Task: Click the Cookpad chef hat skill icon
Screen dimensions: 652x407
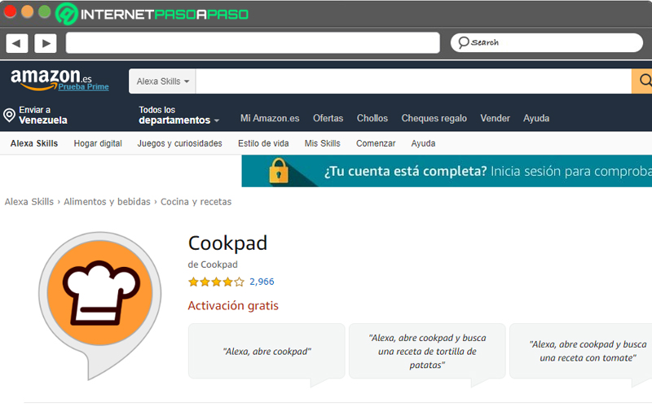Action: click(99, 305)
